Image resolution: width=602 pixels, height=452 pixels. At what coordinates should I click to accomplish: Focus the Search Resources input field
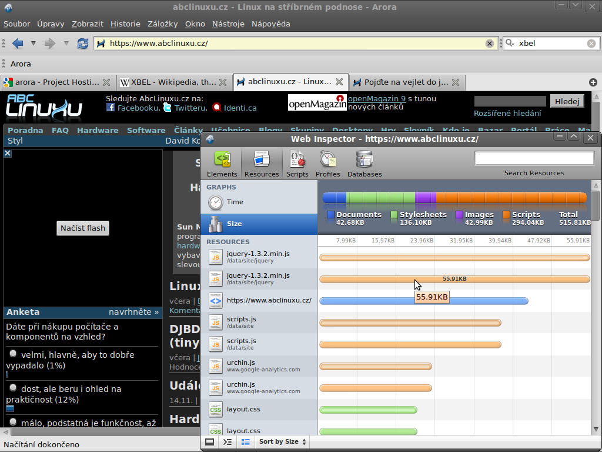(x=534, y=158)
